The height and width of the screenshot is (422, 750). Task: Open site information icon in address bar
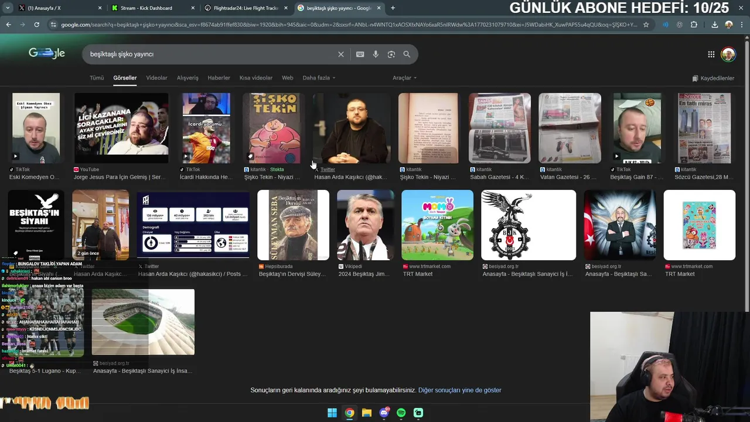coord(53,25)
